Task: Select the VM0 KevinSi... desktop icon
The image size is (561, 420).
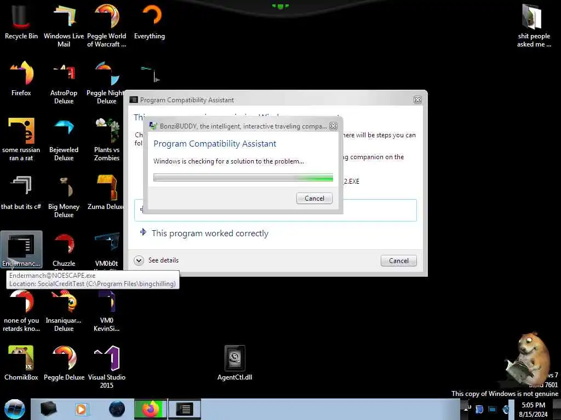Action: 107,311
